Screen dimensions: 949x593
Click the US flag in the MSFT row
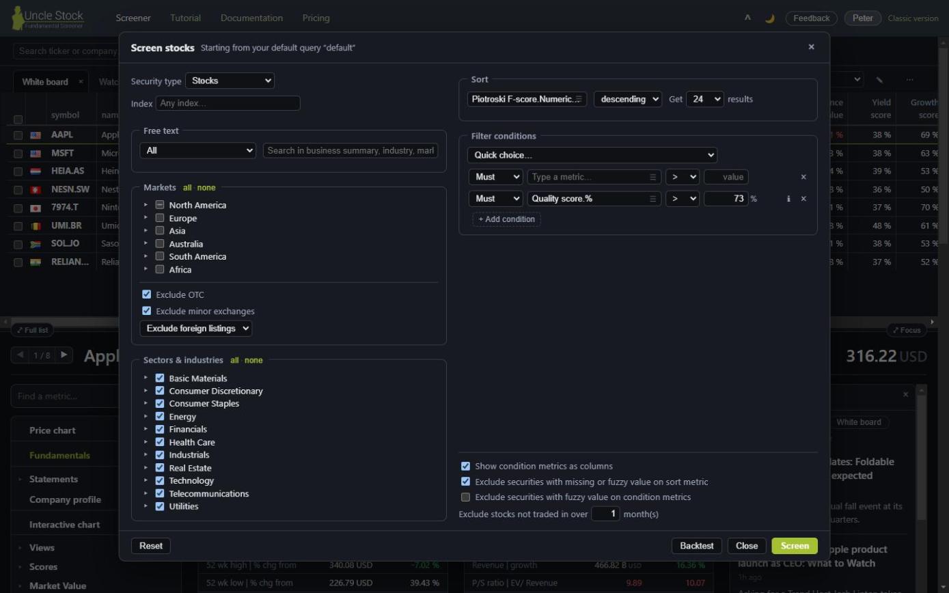[x=36, y=153]
